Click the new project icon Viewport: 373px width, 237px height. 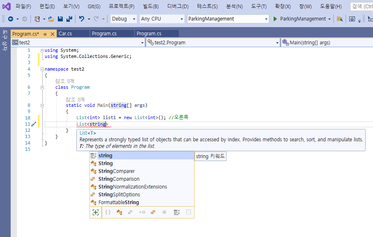pyautogui.click(x=37, y=19)
